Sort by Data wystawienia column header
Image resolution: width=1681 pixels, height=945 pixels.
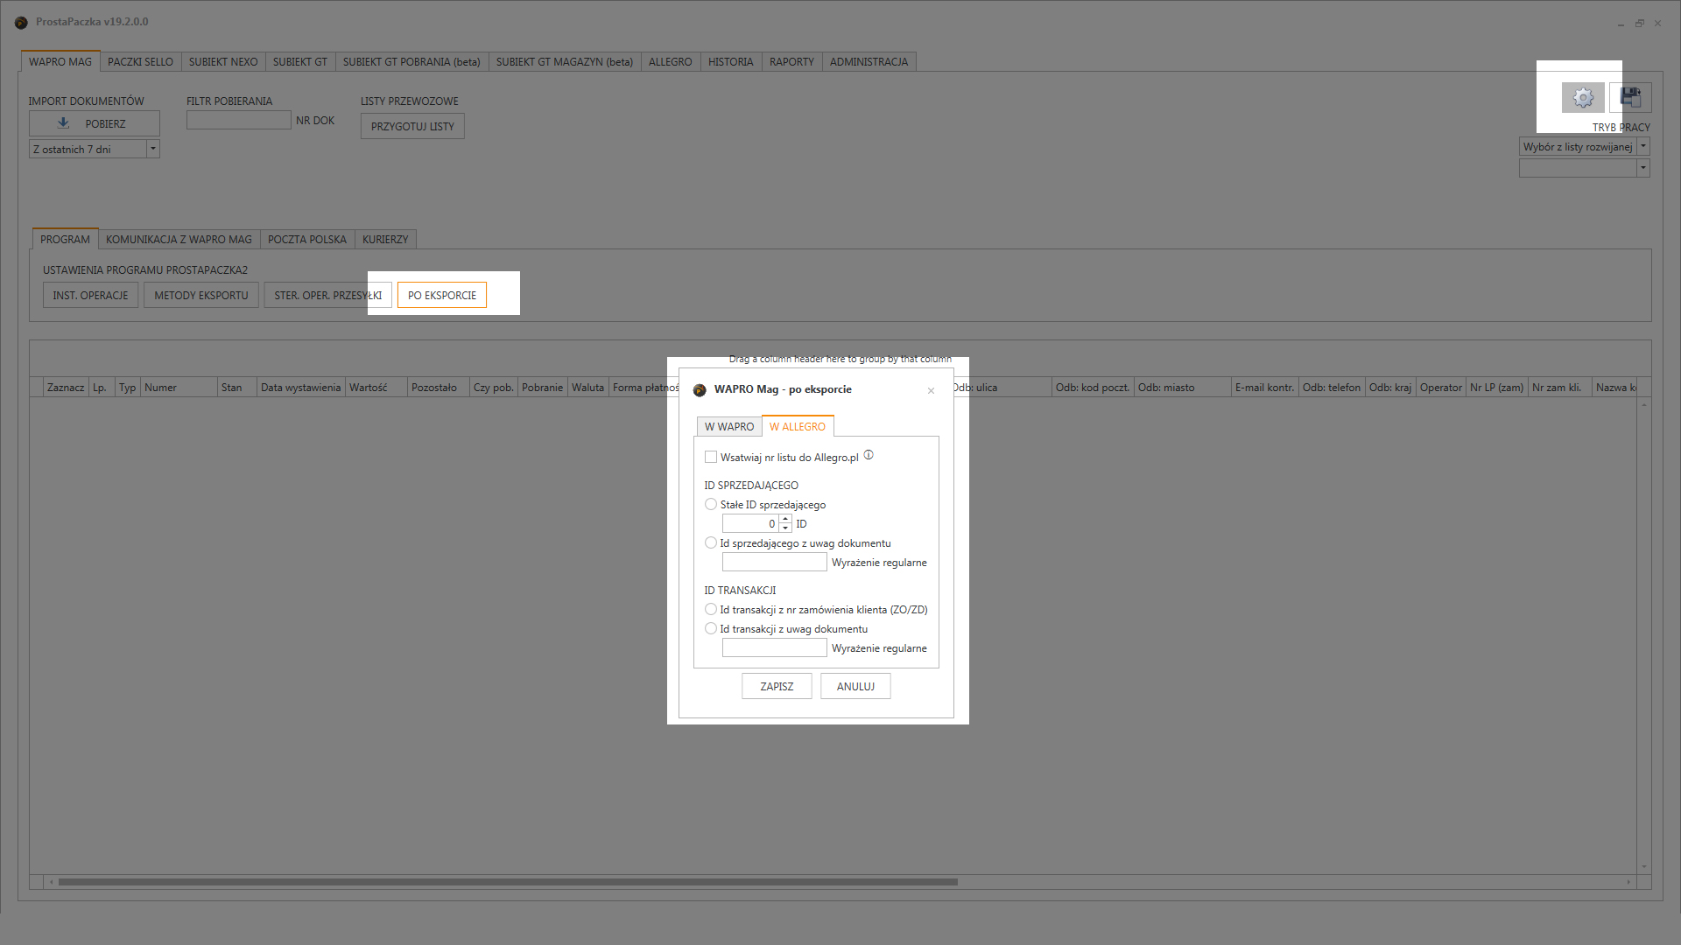point(301,388)
